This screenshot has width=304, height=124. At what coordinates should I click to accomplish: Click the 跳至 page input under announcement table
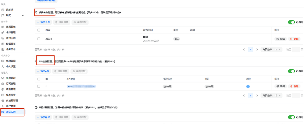click(296, 49)
